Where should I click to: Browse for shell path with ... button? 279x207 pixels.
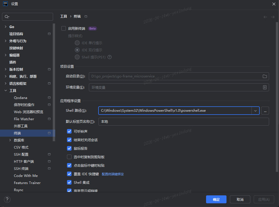tap(265, 111)
